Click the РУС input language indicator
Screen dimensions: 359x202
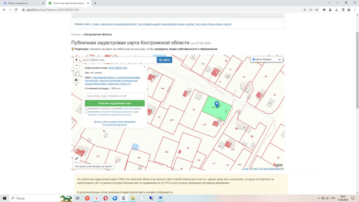[333, 198]
